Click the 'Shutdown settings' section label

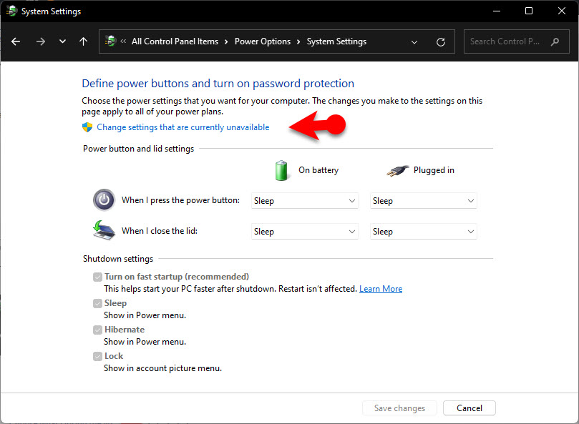[x=118, y=259]
